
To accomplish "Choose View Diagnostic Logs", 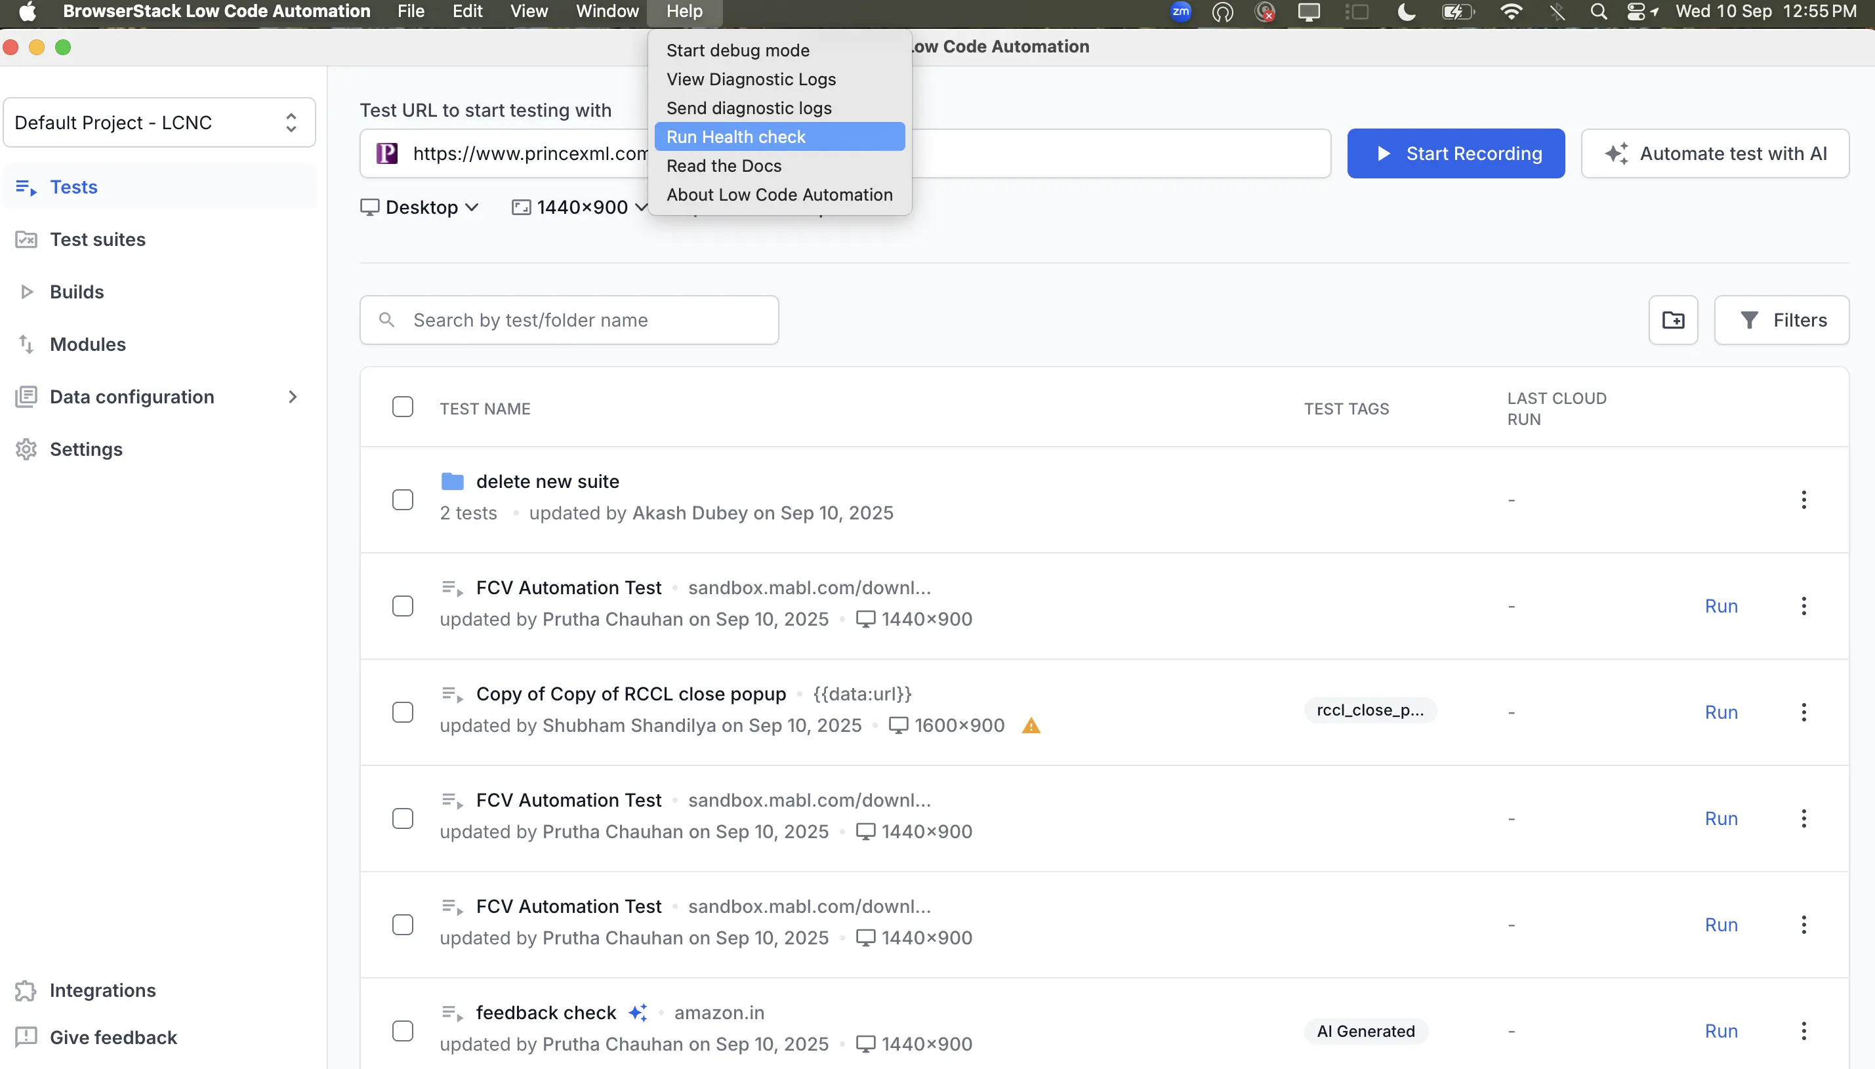I will click(x=779, y=79).
